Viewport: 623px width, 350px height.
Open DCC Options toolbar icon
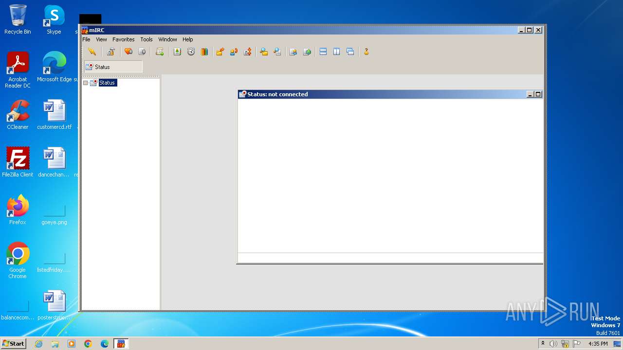[248, 52]
